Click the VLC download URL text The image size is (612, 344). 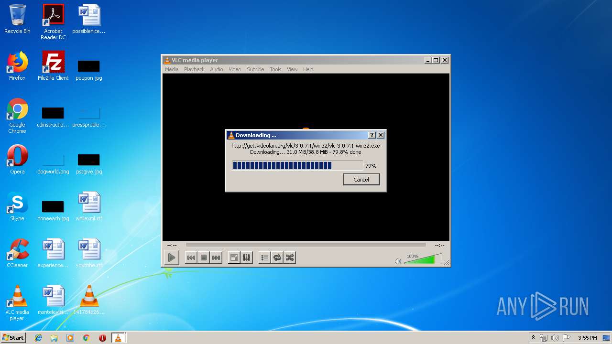tap(306, 146)
